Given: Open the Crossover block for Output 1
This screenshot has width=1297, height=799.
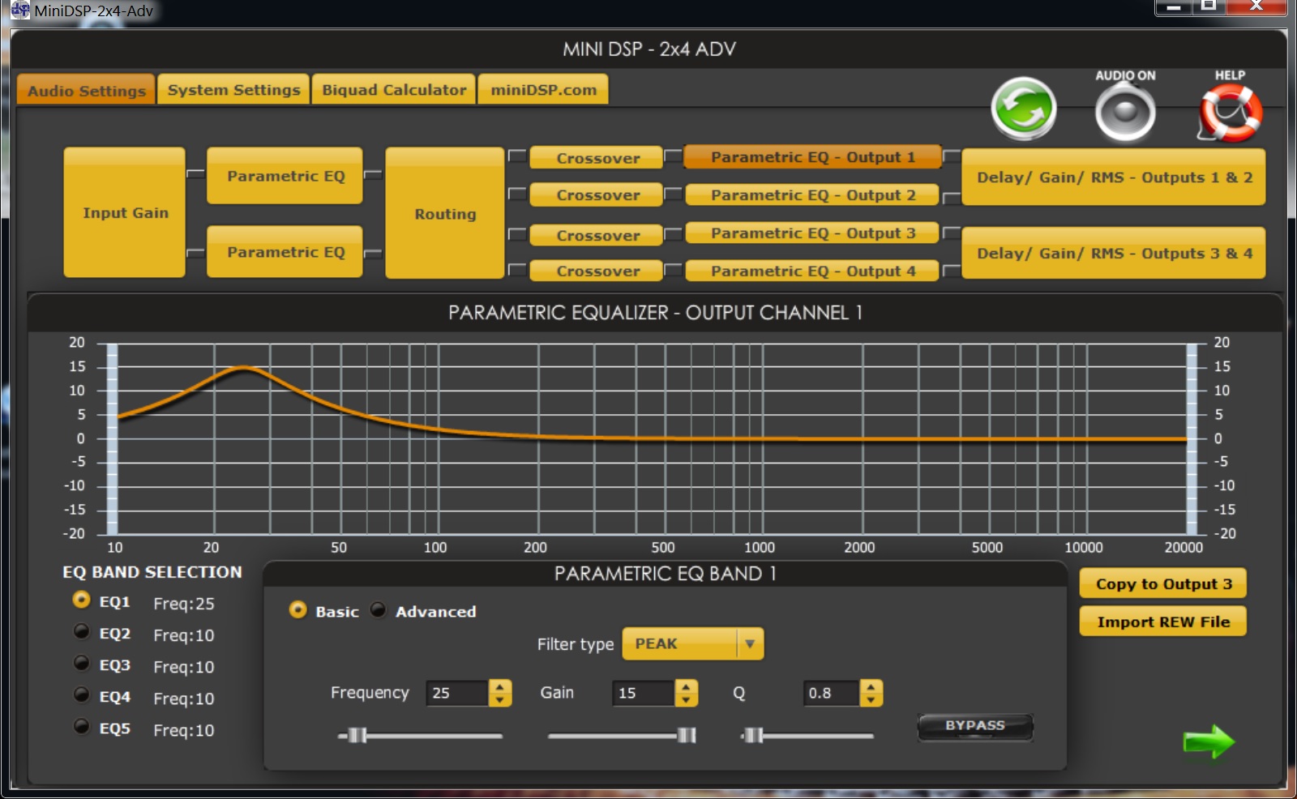Looking at the screenshot, I should click(x=597, y=158).
